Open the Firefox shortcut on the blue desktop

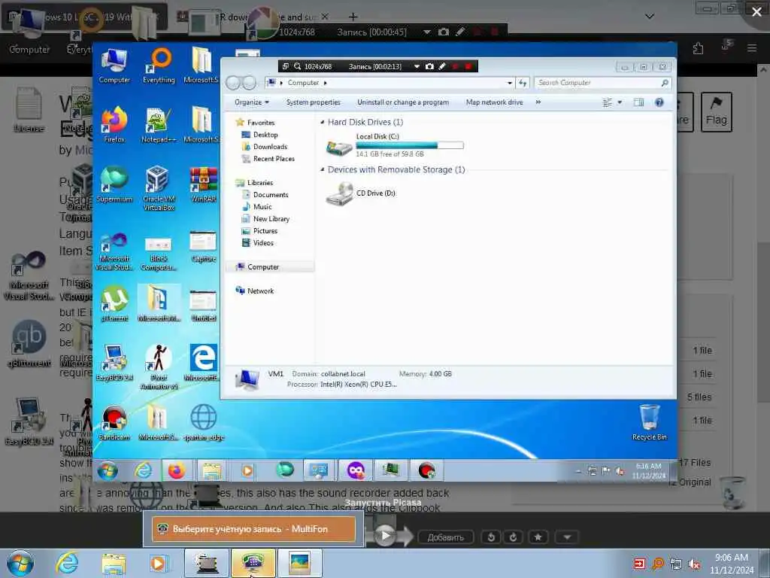[x=114, y=125]
